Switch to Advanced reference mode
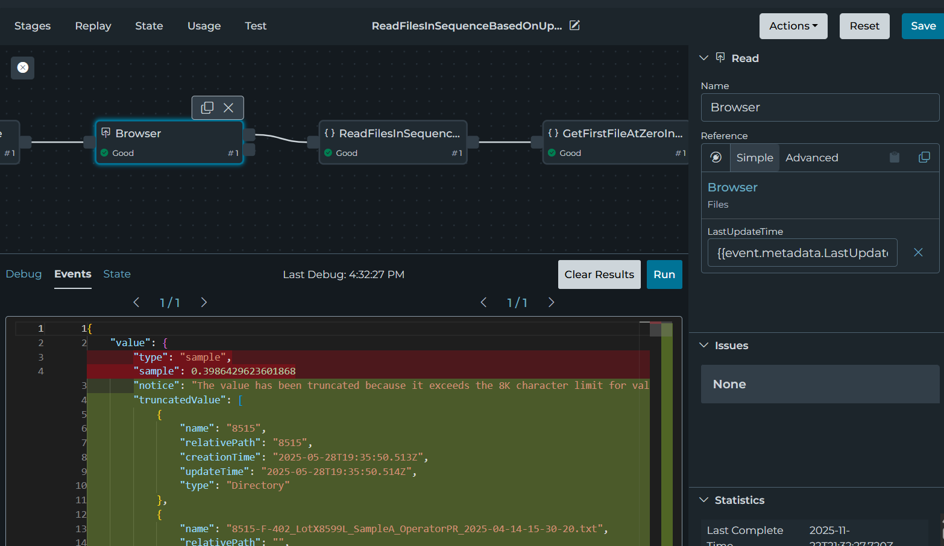944x546 pixels. (811, 157)
